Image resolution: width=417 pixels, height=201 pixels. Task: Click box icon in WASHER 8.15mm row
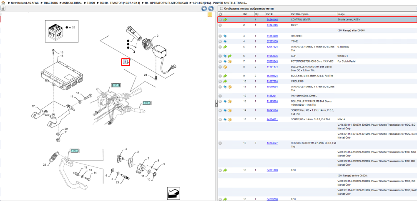point(230,87)
